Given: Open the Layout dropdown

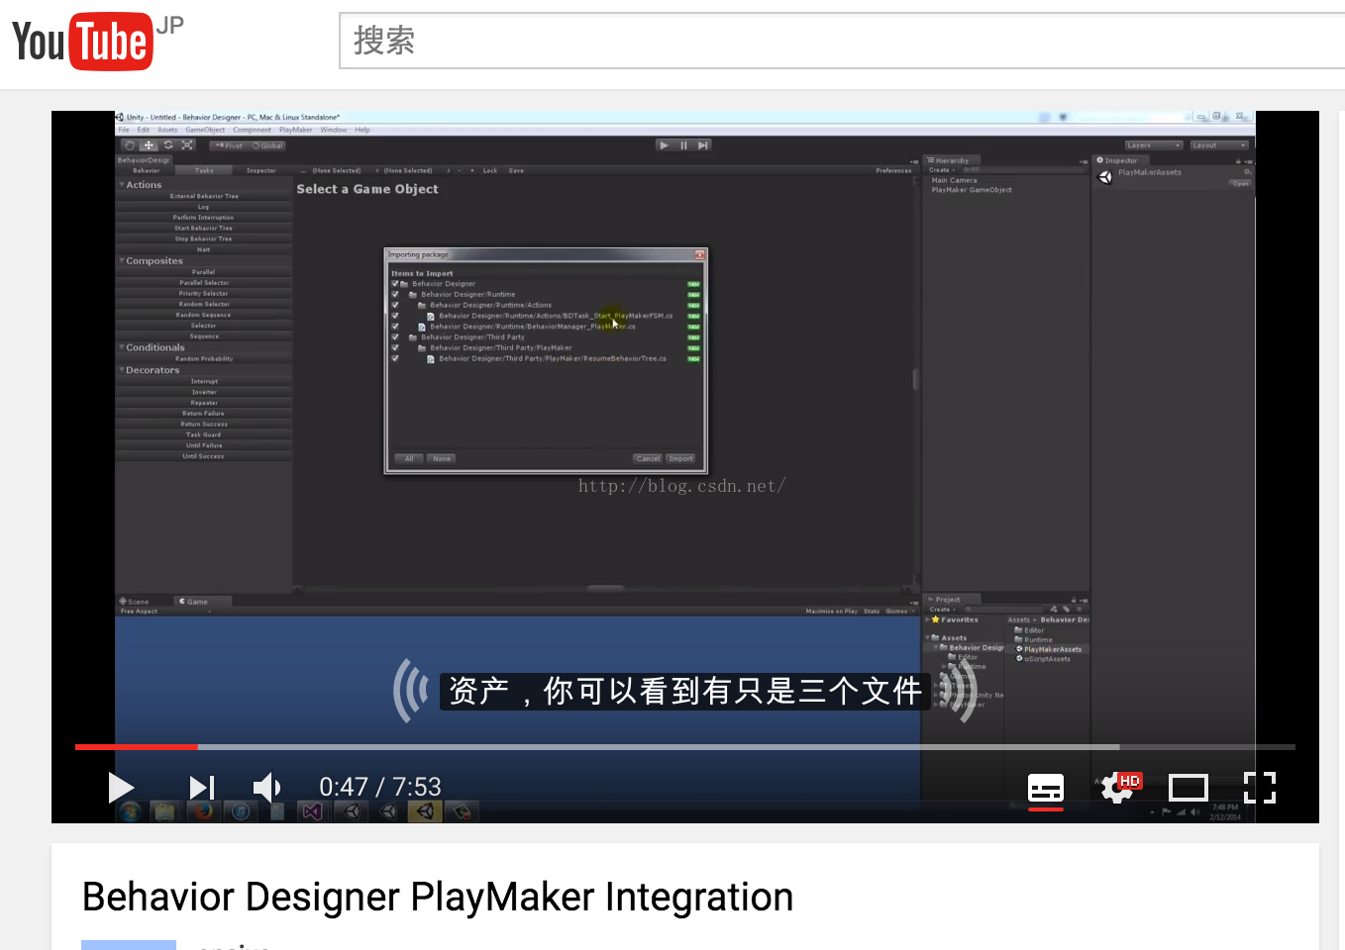Looking at the screenshot, I should tap(1219, 145).
